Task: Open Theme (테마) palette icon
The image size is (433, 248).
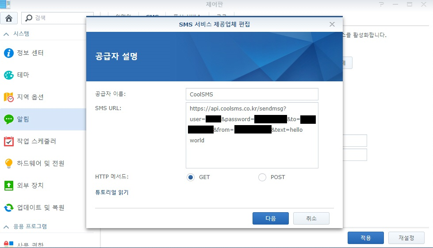Action: pyautogui.click(x=9, y=75)
